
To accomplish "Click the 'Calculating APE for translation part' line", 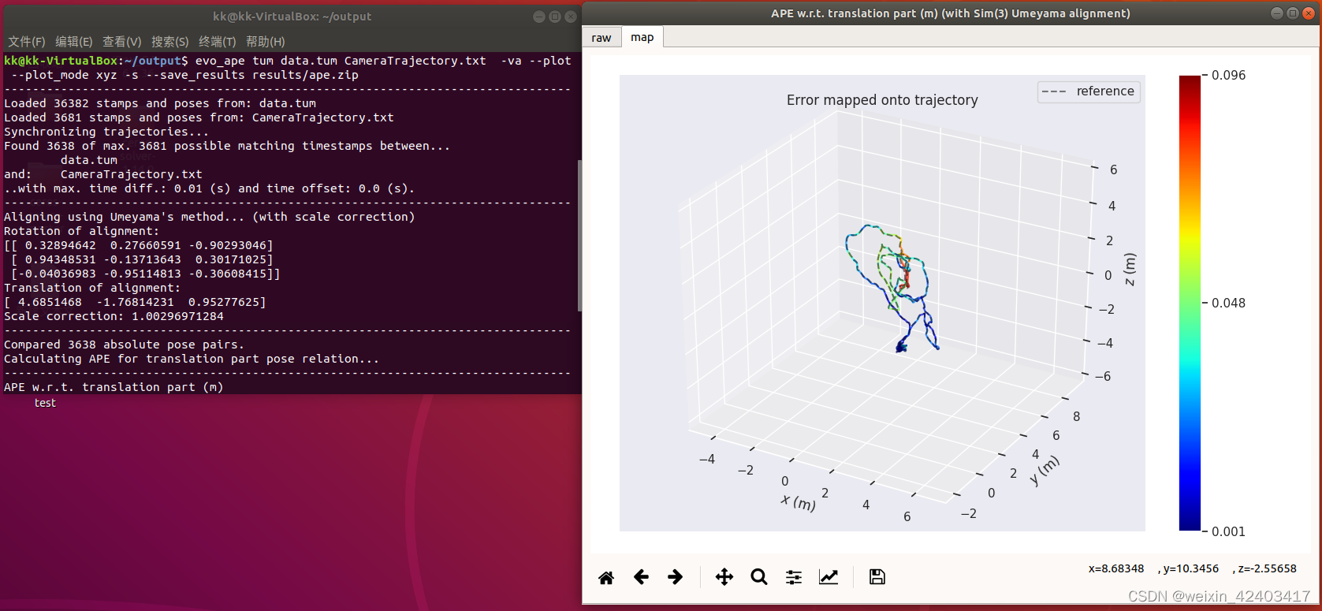I will point(192,359).
